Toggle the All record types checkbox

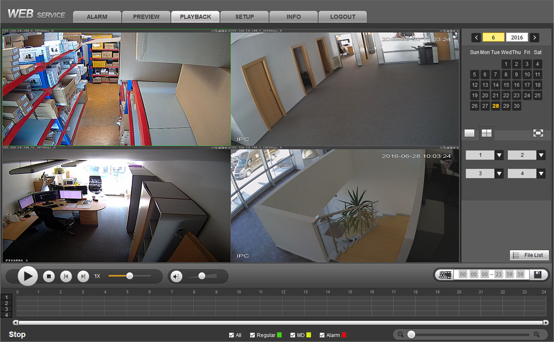(x=231, y=335)
